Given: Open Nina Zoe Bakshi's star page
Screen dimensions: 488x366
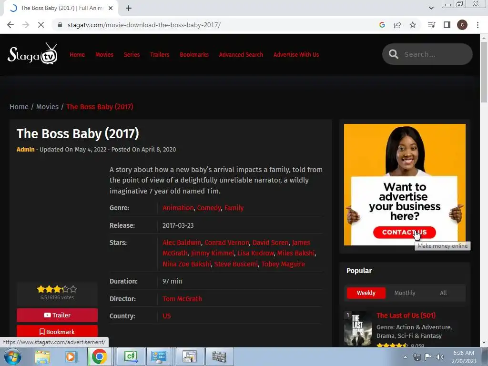Looking at the screenshot, I should pos(187,264).
